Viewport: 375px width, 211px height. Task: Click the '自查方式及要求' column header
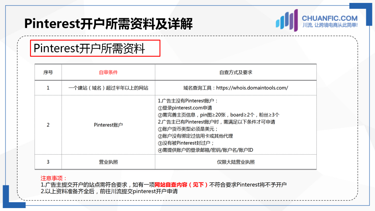(x=236, y=72)
